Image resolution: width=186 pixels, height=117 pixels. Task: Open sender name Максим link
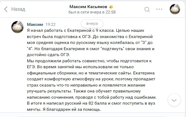(x=35, y=25)
